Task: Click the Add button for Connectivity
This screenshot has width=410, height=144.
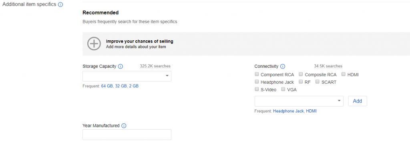Action: (x=358, y=101)
